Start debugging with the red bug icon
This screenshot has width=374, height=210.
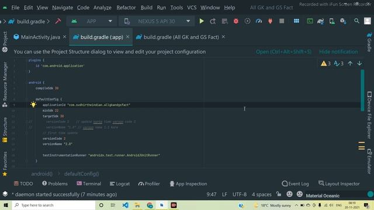coord(236,21)
